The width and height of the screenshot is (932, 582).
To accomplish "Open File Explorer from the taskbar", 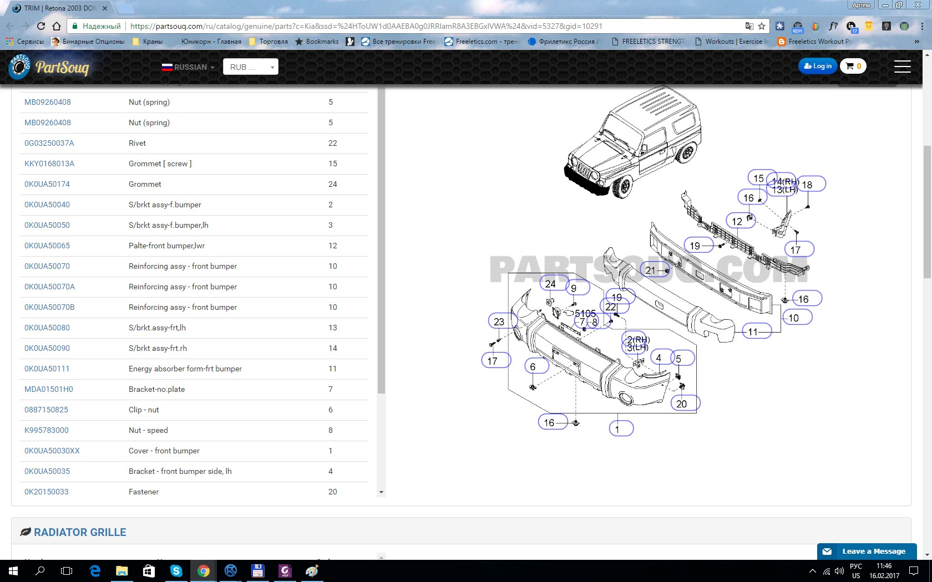I will 121,571.
